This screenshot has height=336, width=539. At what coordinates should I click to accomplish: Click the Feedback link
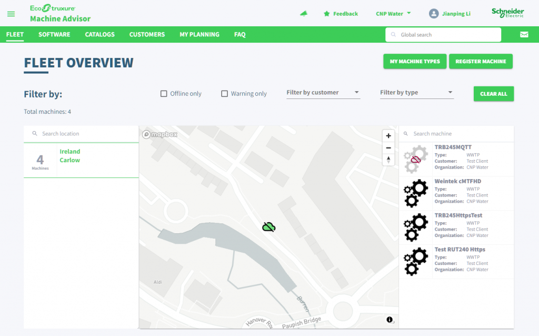coord(345,14)
